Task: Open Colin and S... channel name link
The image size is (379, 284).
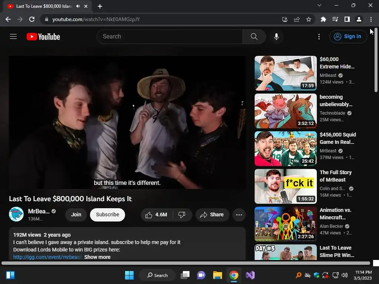Action: (x=332, y=189)
